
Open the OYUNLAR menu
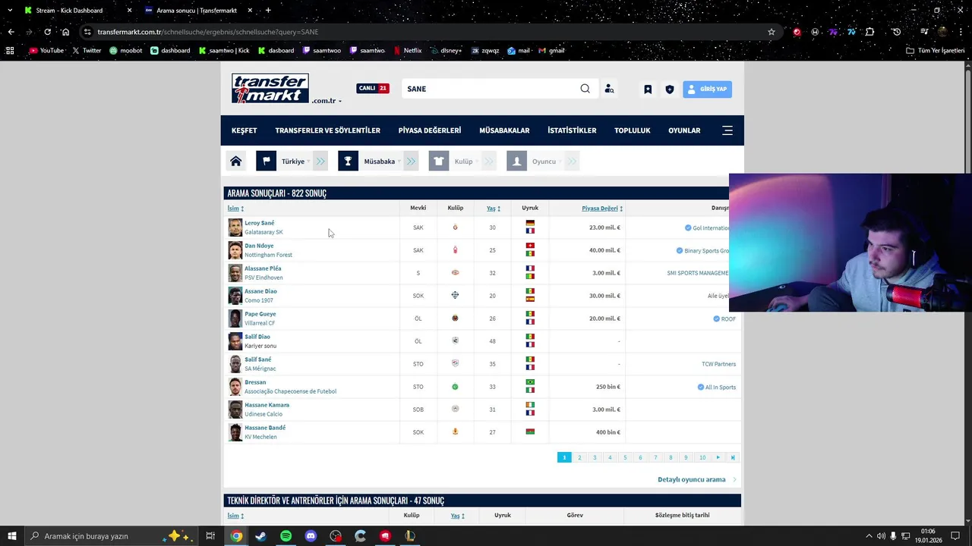pyautogui.click(x=684, y=130)
